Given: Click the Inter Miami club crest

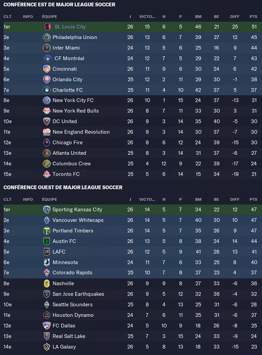Looking at the screenshot, I should point(47,48).
